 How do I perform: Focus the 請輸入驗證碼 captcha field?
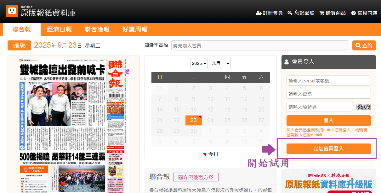point(320,107)
